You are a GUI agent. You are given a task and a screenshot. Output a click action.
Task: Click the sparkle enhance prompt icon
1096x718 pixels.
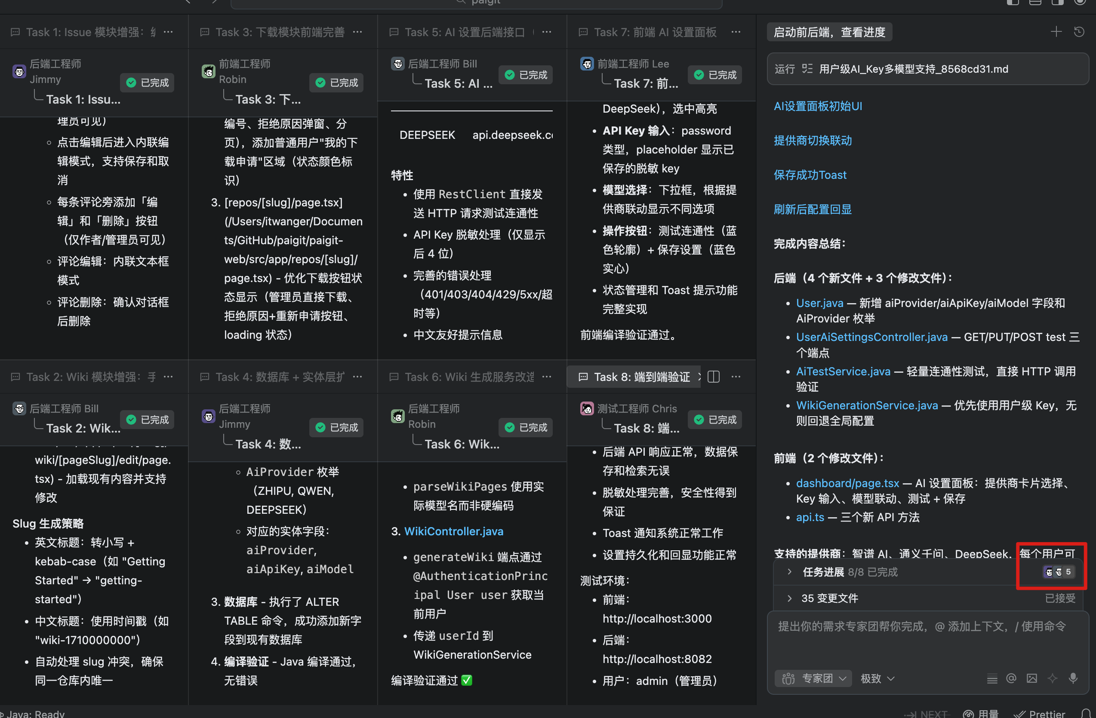tap(1052, 678)
